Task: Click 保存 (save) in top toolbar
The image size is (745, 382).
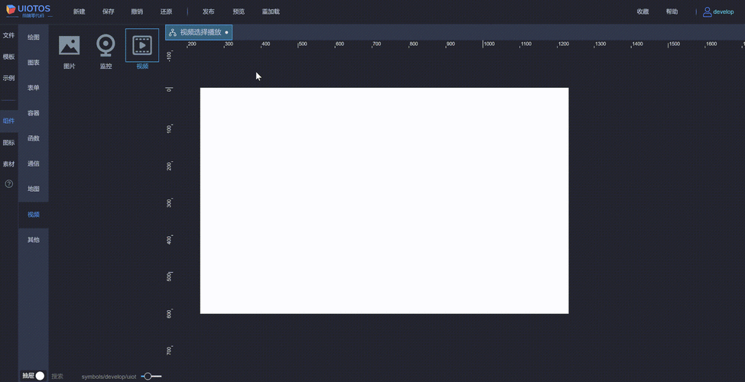Action: (109, 12)
